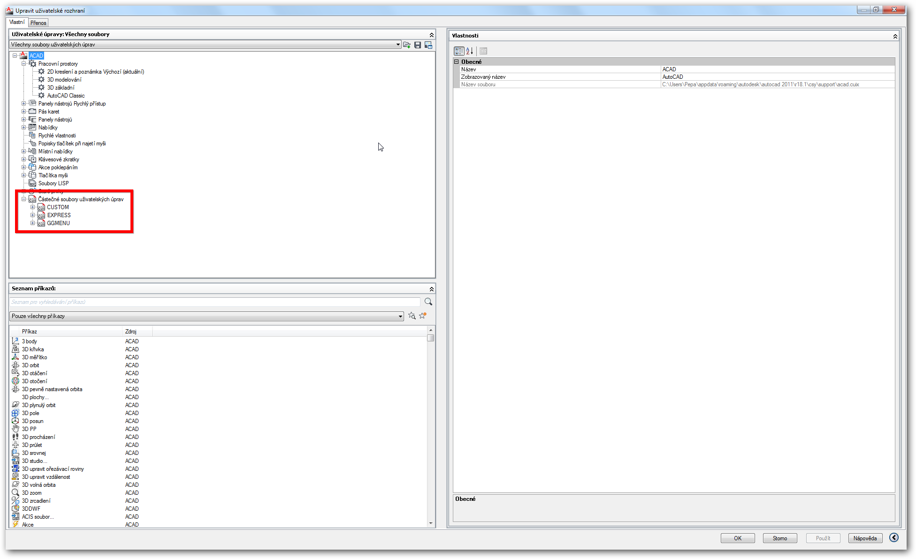
Task: Select Částečné soubory uživatelských úprav node
Action: [81, 199]
